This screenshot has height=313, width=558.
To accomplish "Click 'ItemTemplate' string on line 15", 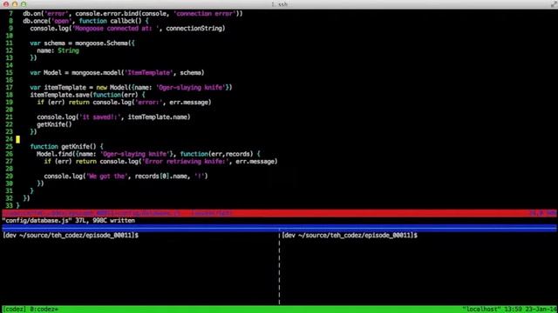I will (x=148, y=73).
